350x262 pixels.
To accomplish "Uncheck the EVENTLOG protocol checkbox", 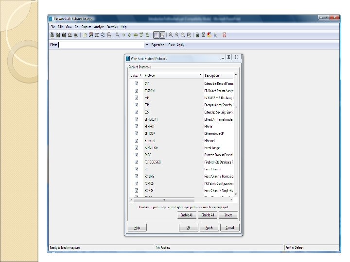I will [x=137, y=147].
